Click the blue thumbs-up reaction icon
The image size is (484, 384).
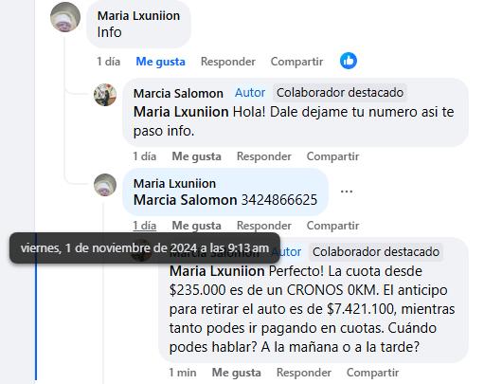pos(349,61)
